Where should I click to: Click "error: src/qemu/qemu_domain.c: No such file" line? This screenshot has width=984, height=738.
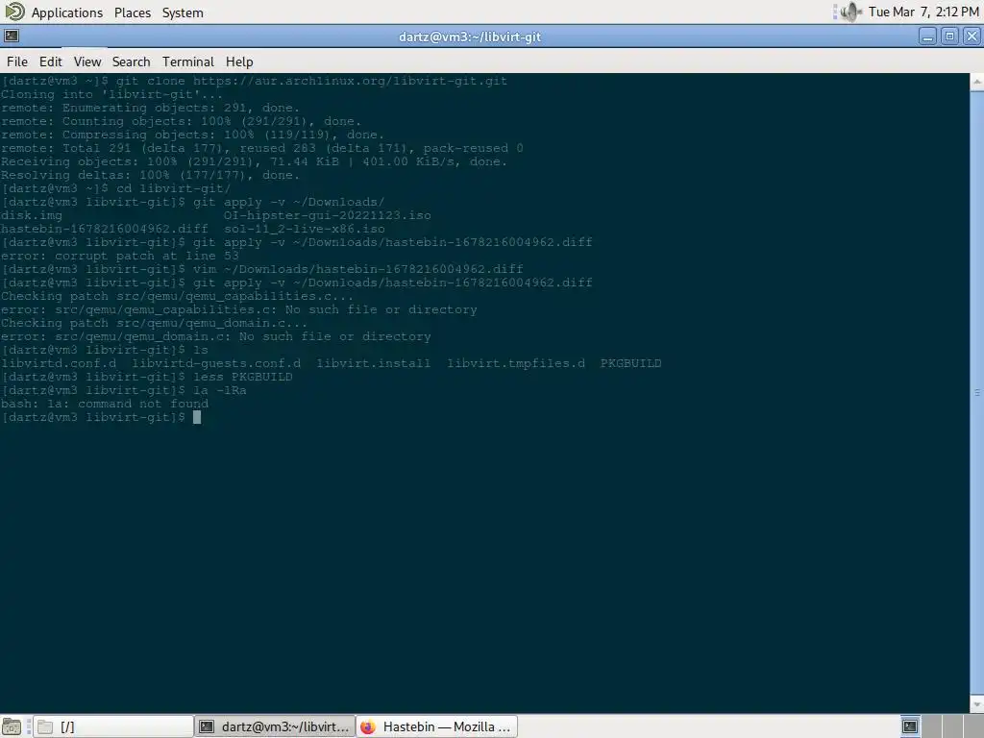coord(216,336)
